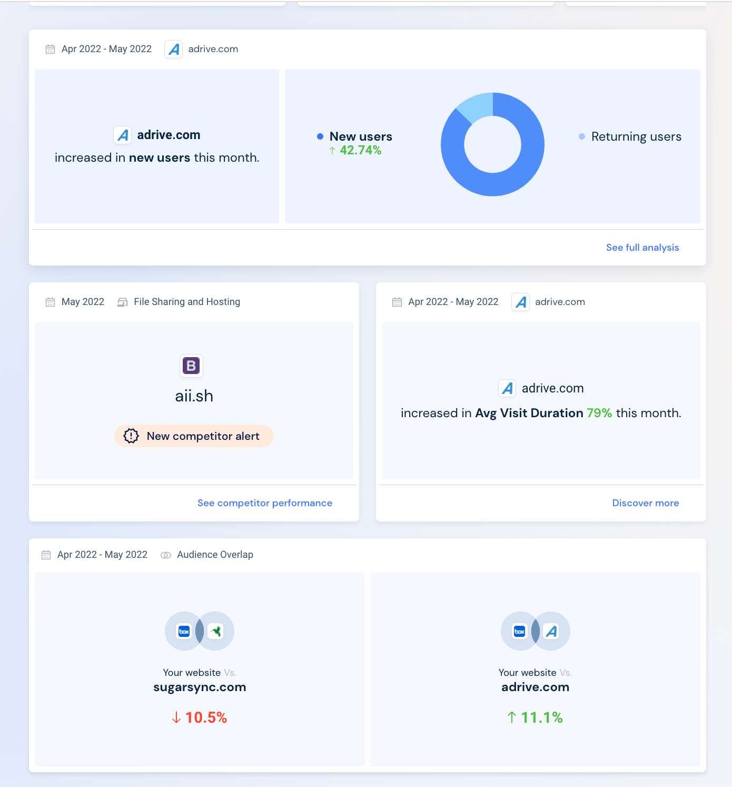Open See competitor performance link

tap(265, 503)
